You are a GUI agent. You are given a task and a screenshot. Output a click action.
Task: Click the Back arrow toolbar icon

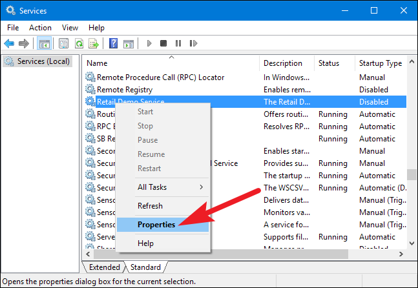9,43
